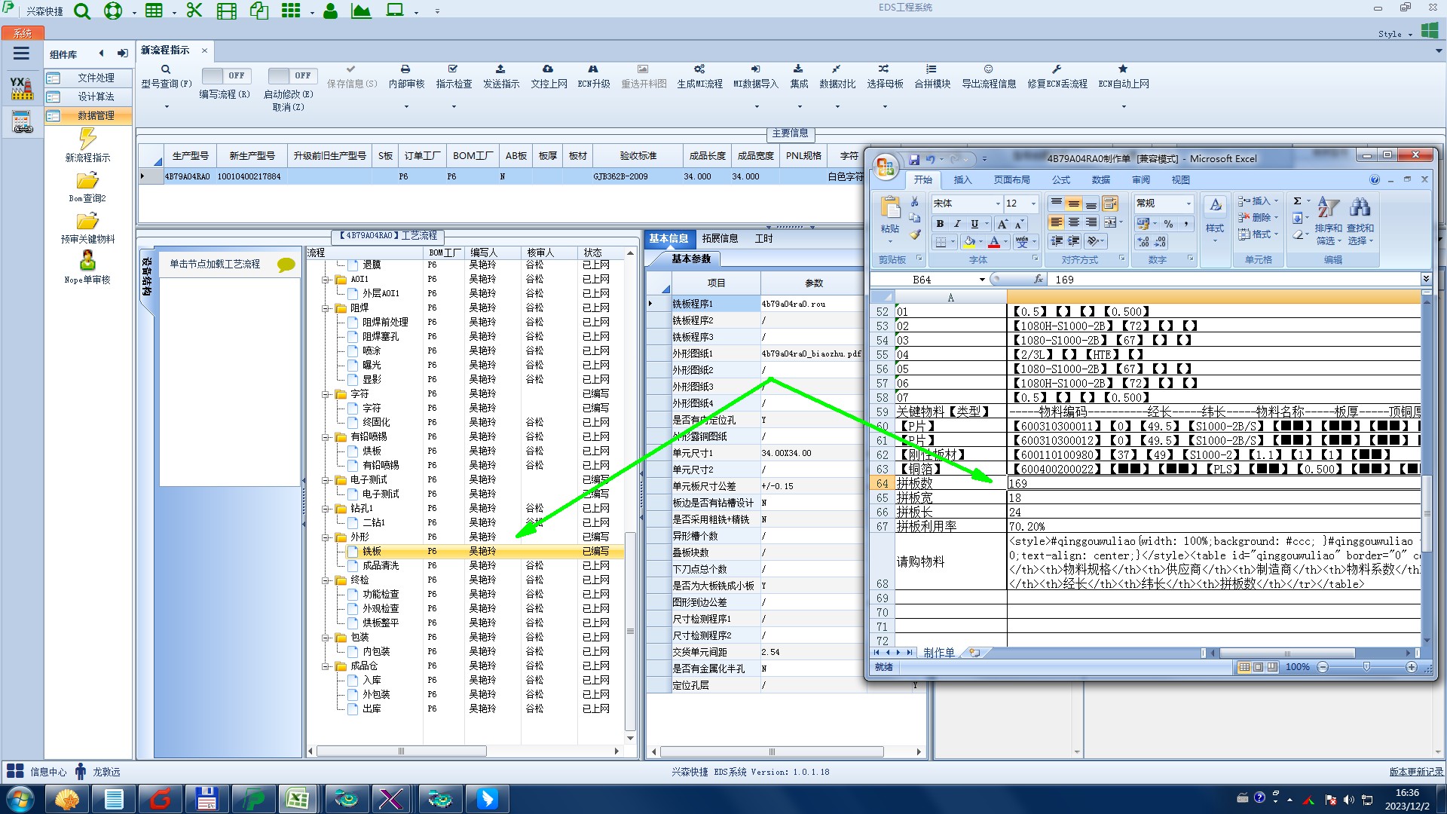Click the 文控上网 cloud upload icon

[548, 69]
